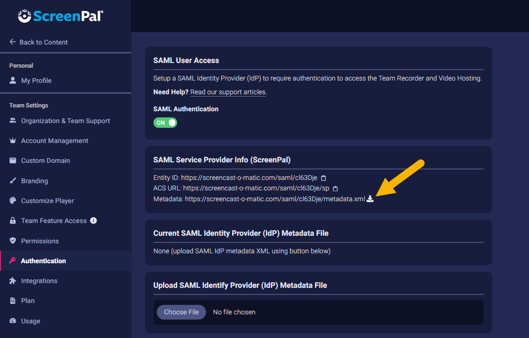This screenshot has width=529, height=338.
Task: Click the My Profile person icon
Action: [x=13, y=80]
